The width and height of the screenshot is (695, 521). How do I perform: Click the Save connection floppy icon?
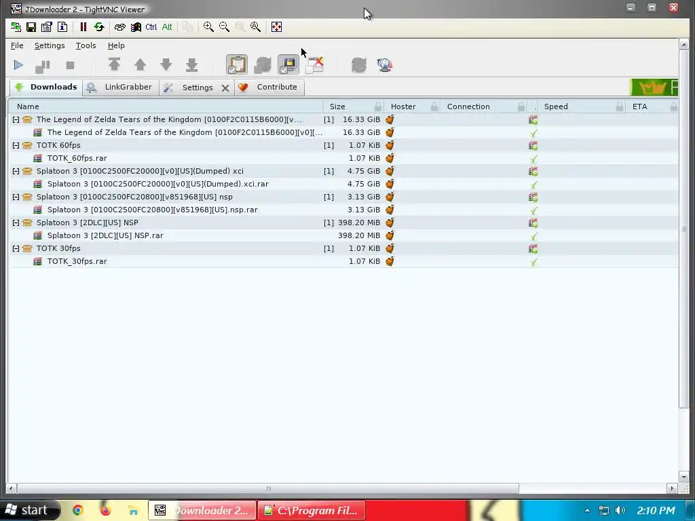click(31, 27)
